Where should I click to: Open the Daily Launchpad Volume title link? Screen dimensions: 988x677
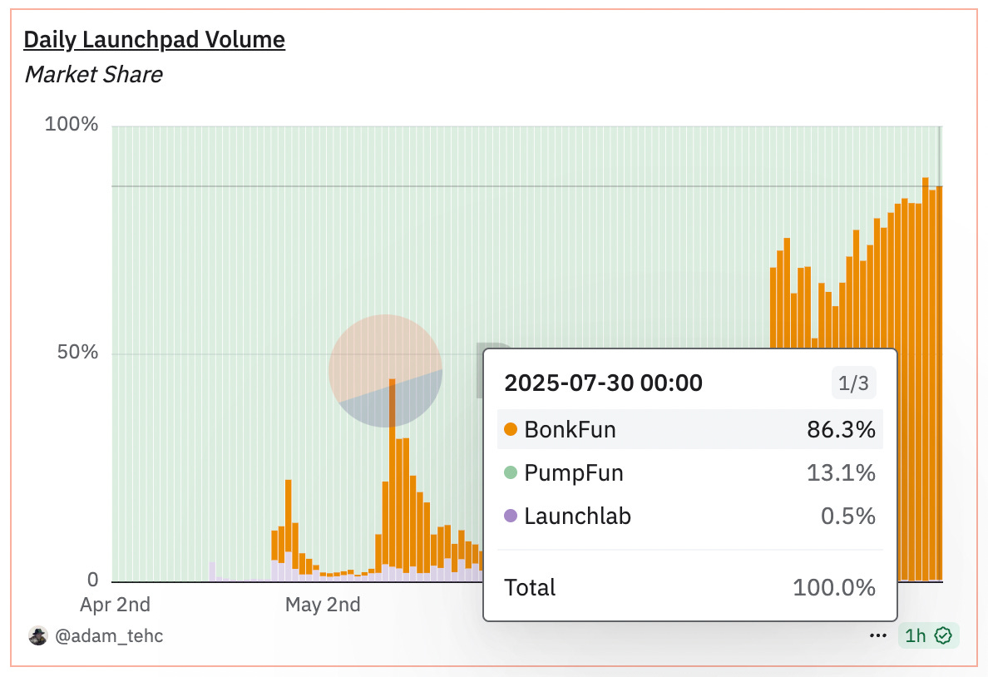[155, 40]
